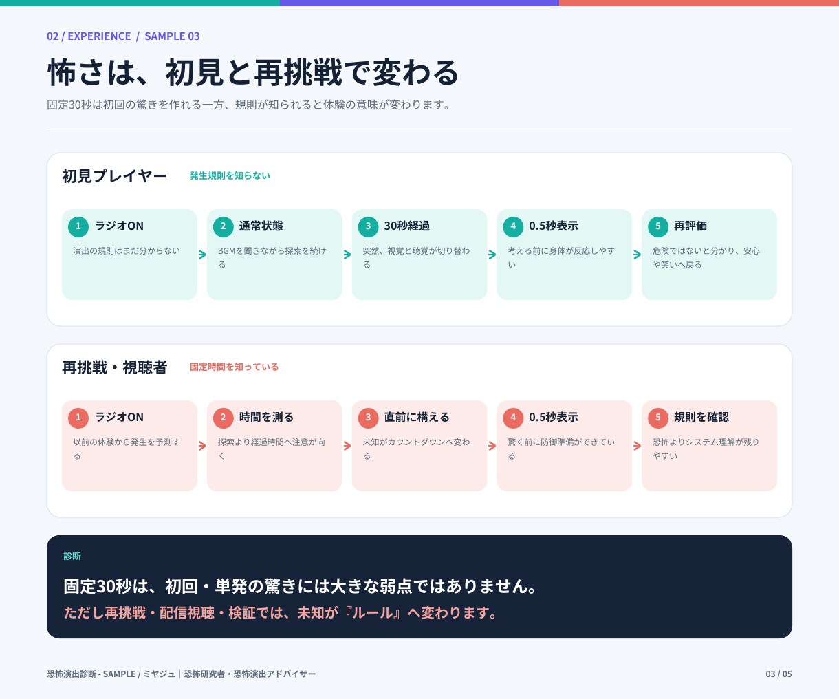Viewport: 839px width, 699px height.
Task: Click step 2 badge on 通常状態 card
Action: point(223,226)
